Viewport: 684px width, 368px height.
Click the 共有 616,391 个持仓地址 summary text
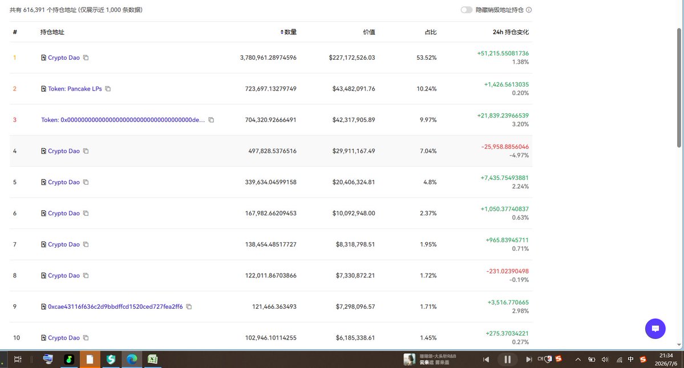tap(43, 10)
